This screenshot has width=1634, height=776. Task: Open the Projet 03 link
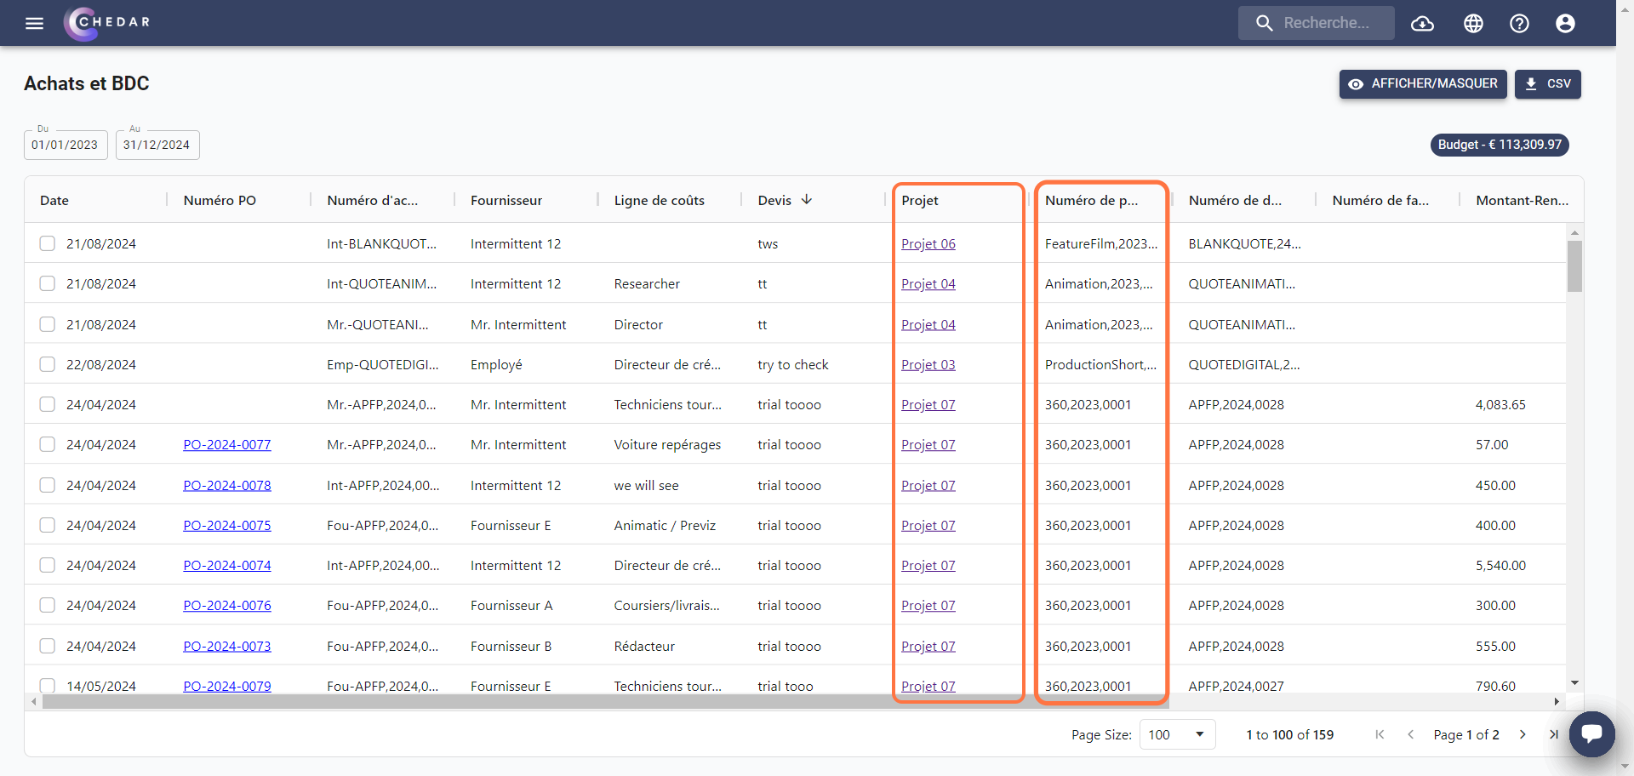coord(928,364)
